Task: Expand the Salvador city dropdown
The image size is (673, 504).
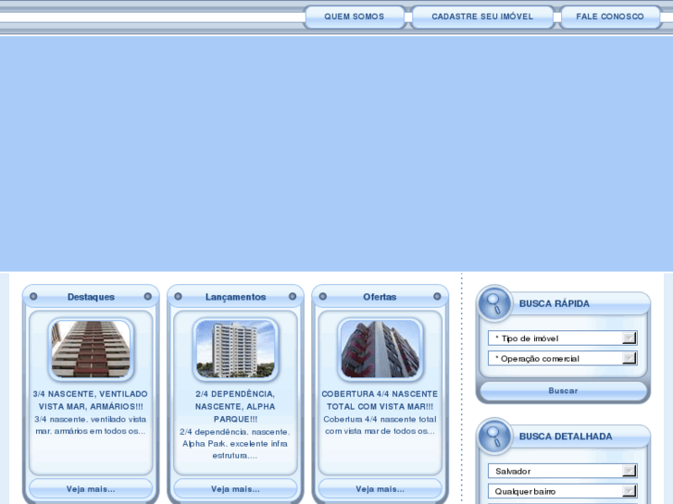Action: 562,471
